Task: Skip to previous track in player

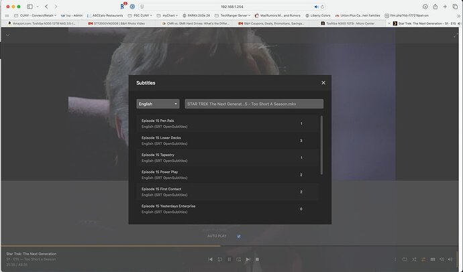Action: pos(210,259)
